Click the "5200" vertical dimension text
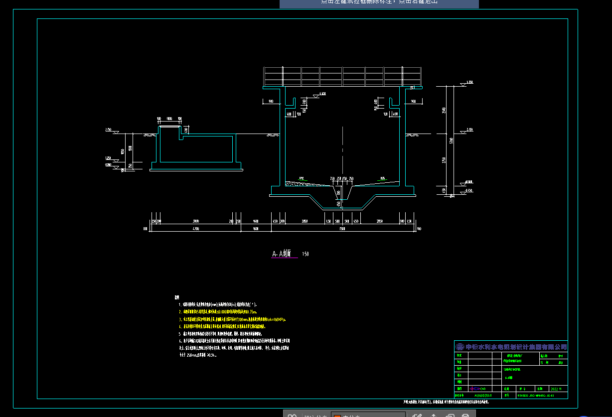This screenshot has height=417, width=612. click(x=451, y=141)
